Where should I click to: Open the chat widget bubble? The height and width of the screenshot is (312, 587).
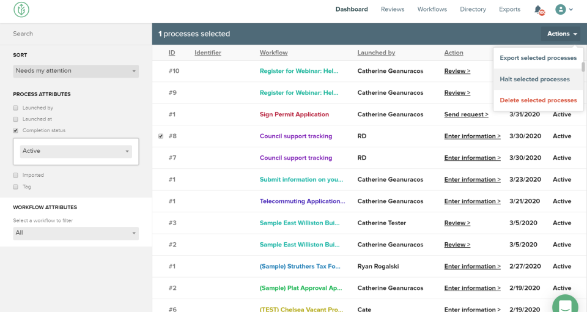click(565, 305)
